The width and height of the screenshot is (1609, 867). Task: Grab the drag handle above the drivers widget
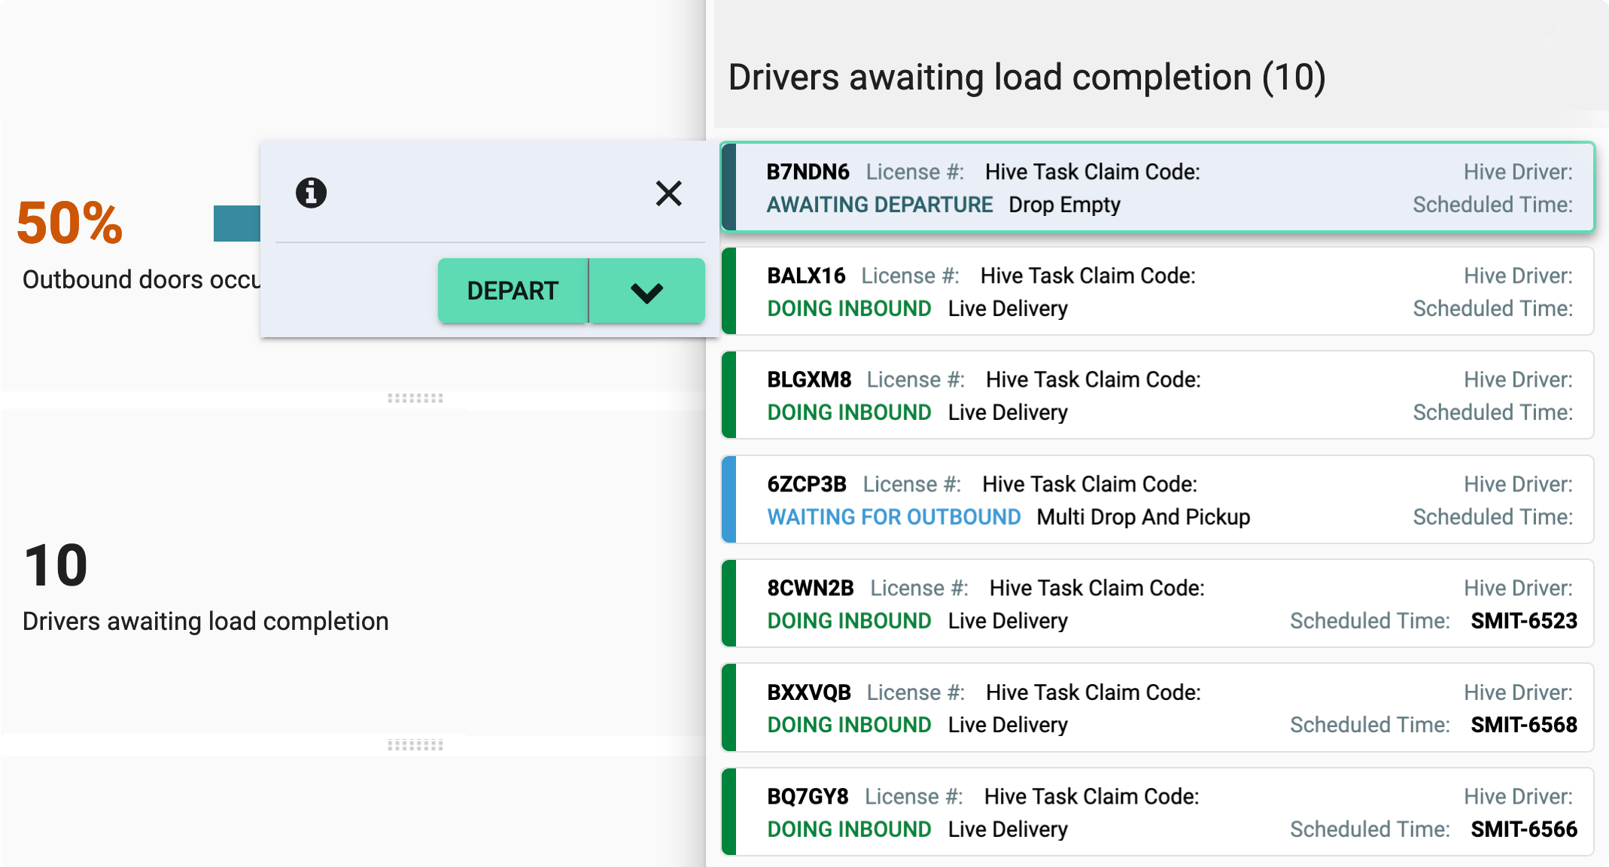click(x=415, y=398)
